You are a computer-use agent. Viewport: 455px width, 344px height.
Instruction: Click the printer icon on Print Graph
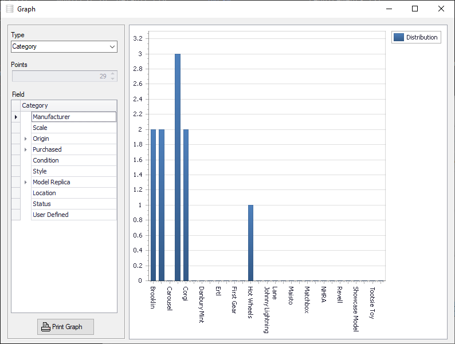click(x=46, y=327)
